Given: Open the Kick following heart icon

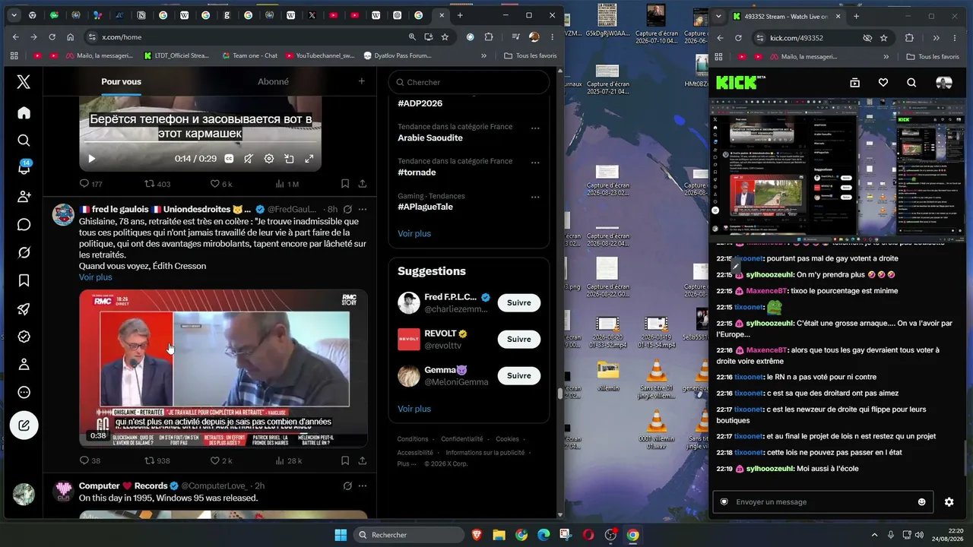Looking at the screenshot, I should point(883,83).
